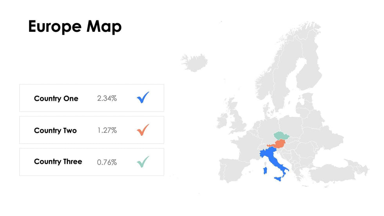The height and width of the screenshot is (216, 384).
Task: Click the "Europe Map" title text
Action: (x=75, y=26)
